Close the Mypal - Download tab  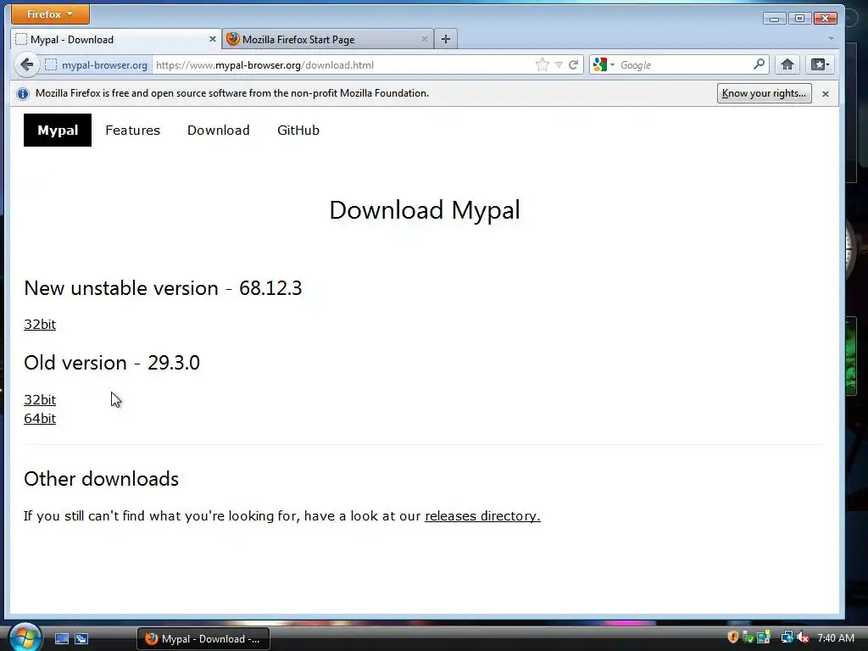[x=212, y=39]
